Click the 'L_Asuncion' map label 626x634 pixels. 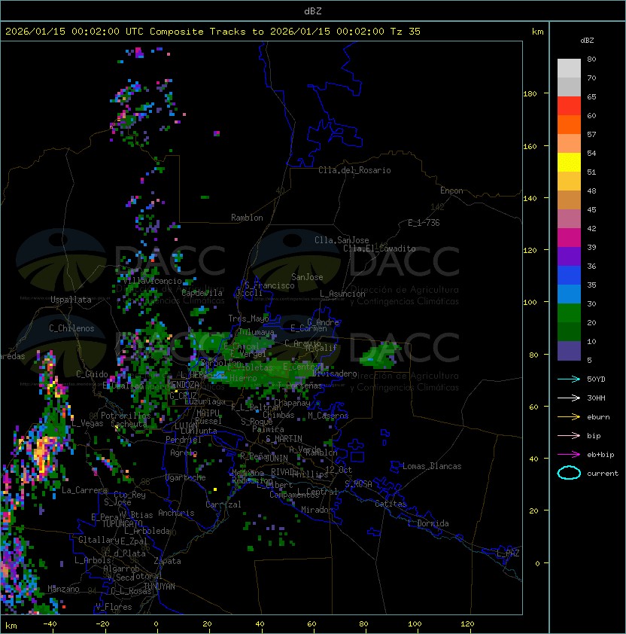pyautogui.click(x=342, y=294)
